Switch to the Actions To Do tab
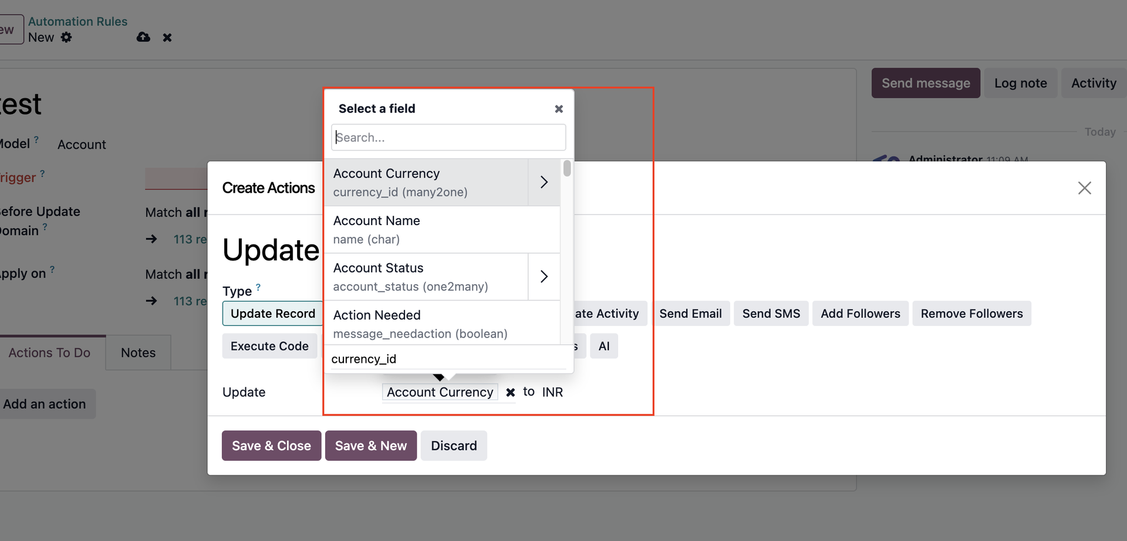The height and width of the screenshot is (541, 1127). click(x=49, y=353)
